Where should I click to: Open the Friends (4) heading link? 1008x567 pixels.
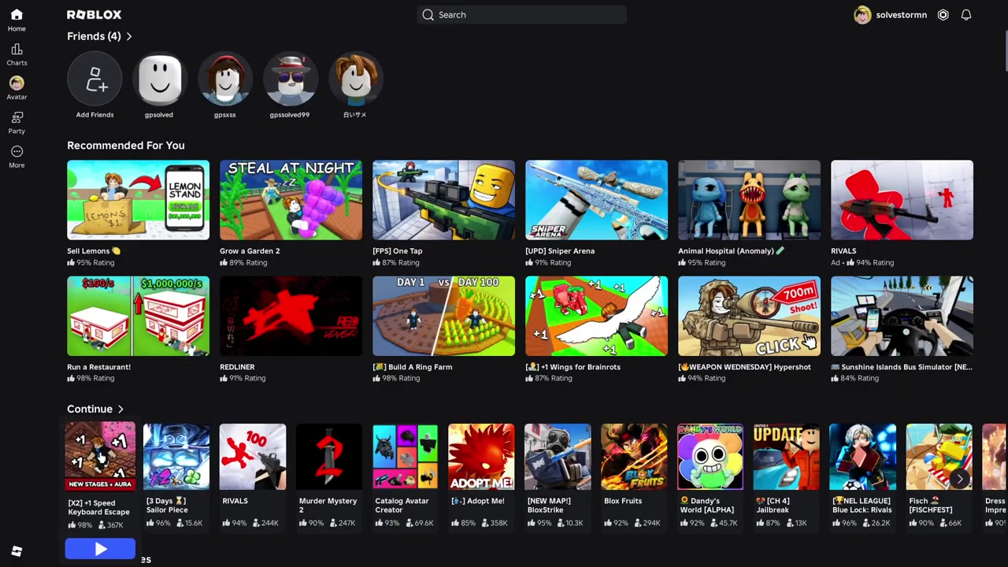pyautogui.click(x=94, y=36)
